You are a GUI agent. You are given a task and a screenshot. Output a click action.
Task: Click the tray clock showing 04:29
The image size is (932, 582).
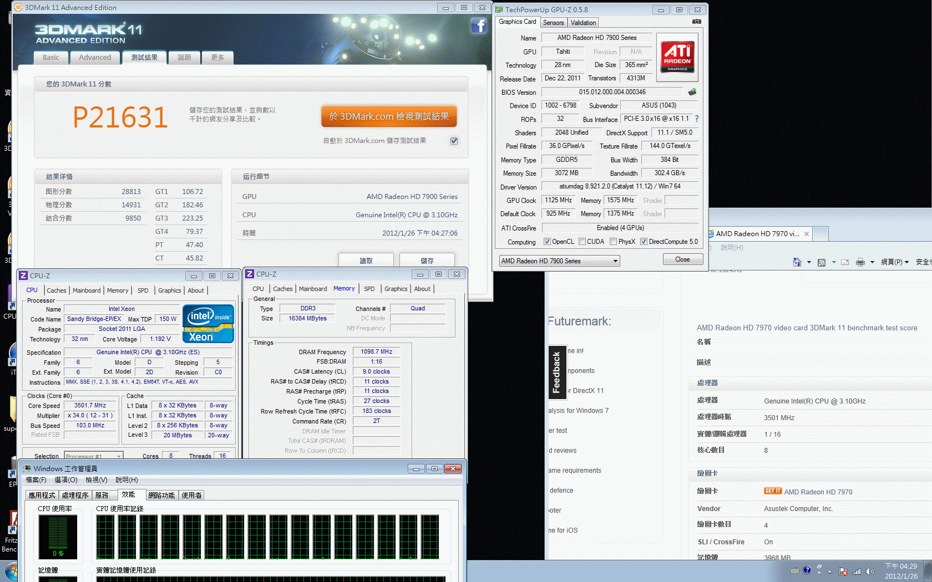pyautogui.click(x=901, y=571)
